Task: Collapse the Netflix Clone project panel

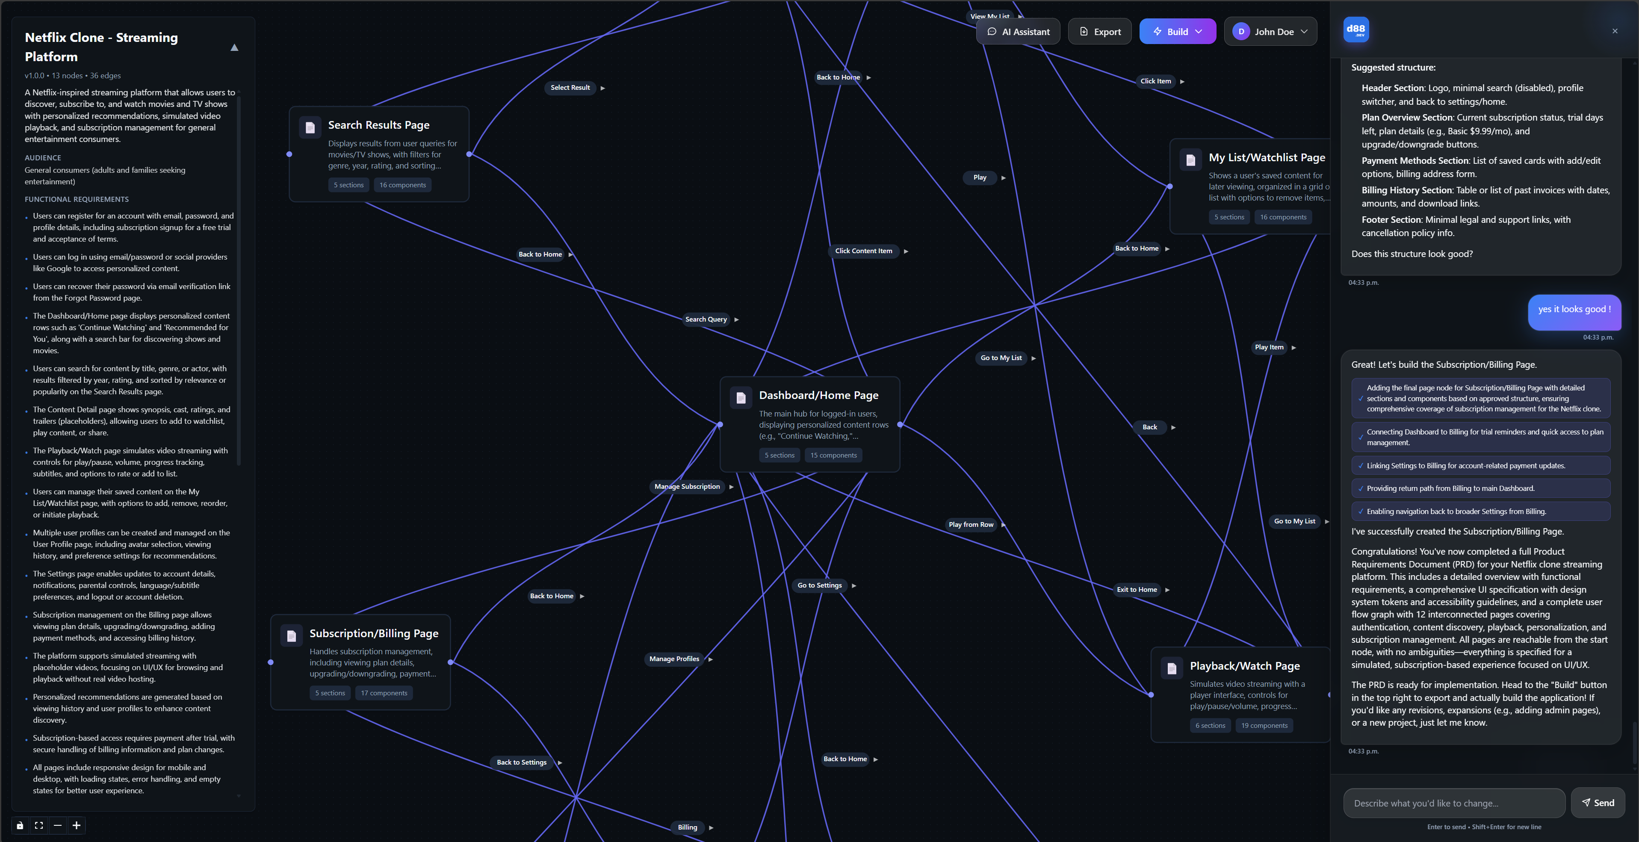Action: coord(234,48)
